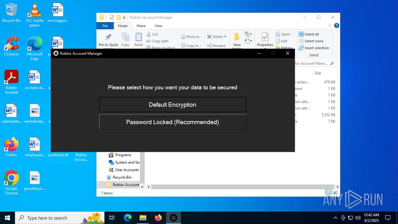Click the horizontal scrollbar left arrow
The height and width of the screenshot is (224, 398).
(149, 187)
